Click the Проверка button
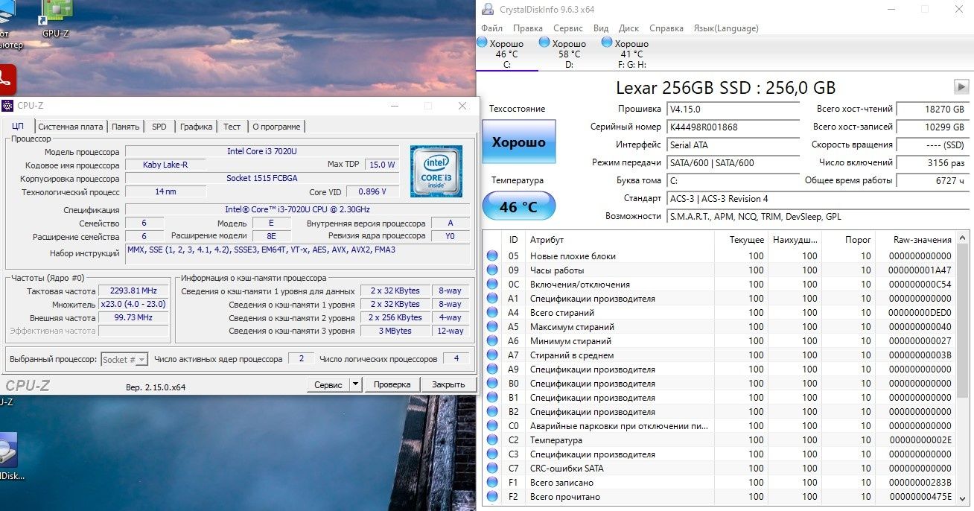This screenshot has height=511, width=974. (392, 384)
